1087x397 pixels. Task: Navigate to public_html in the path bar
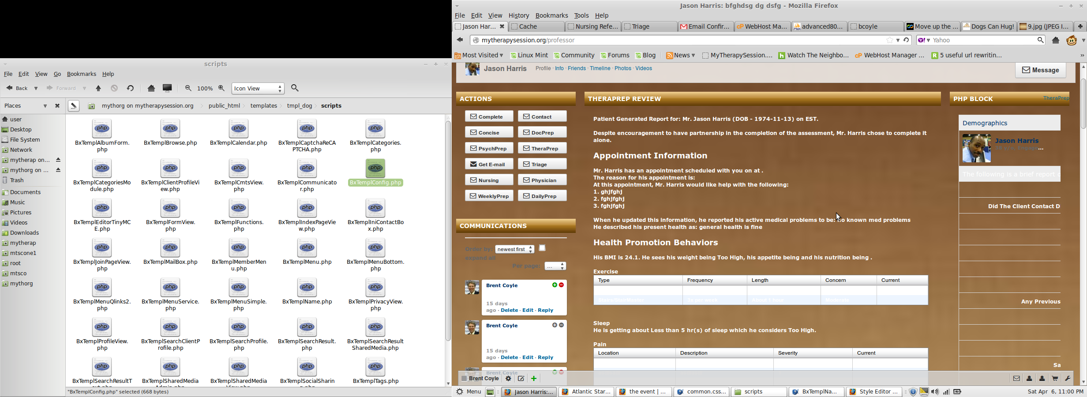coord(224,106)
